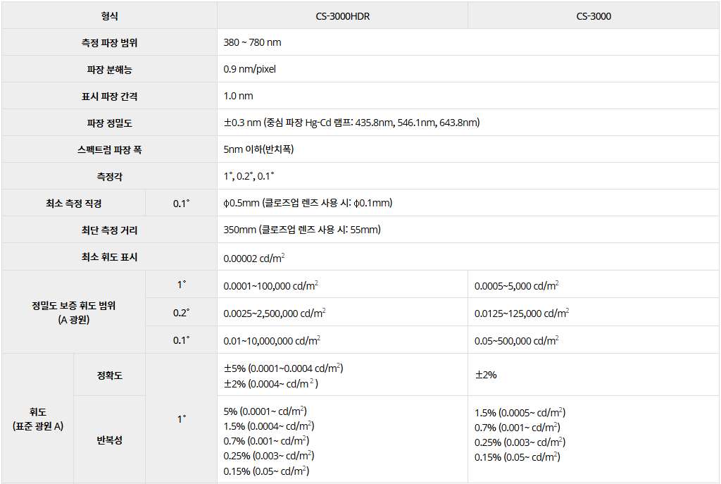Select the 형식 header cell
721x484 pixels.
109,16
